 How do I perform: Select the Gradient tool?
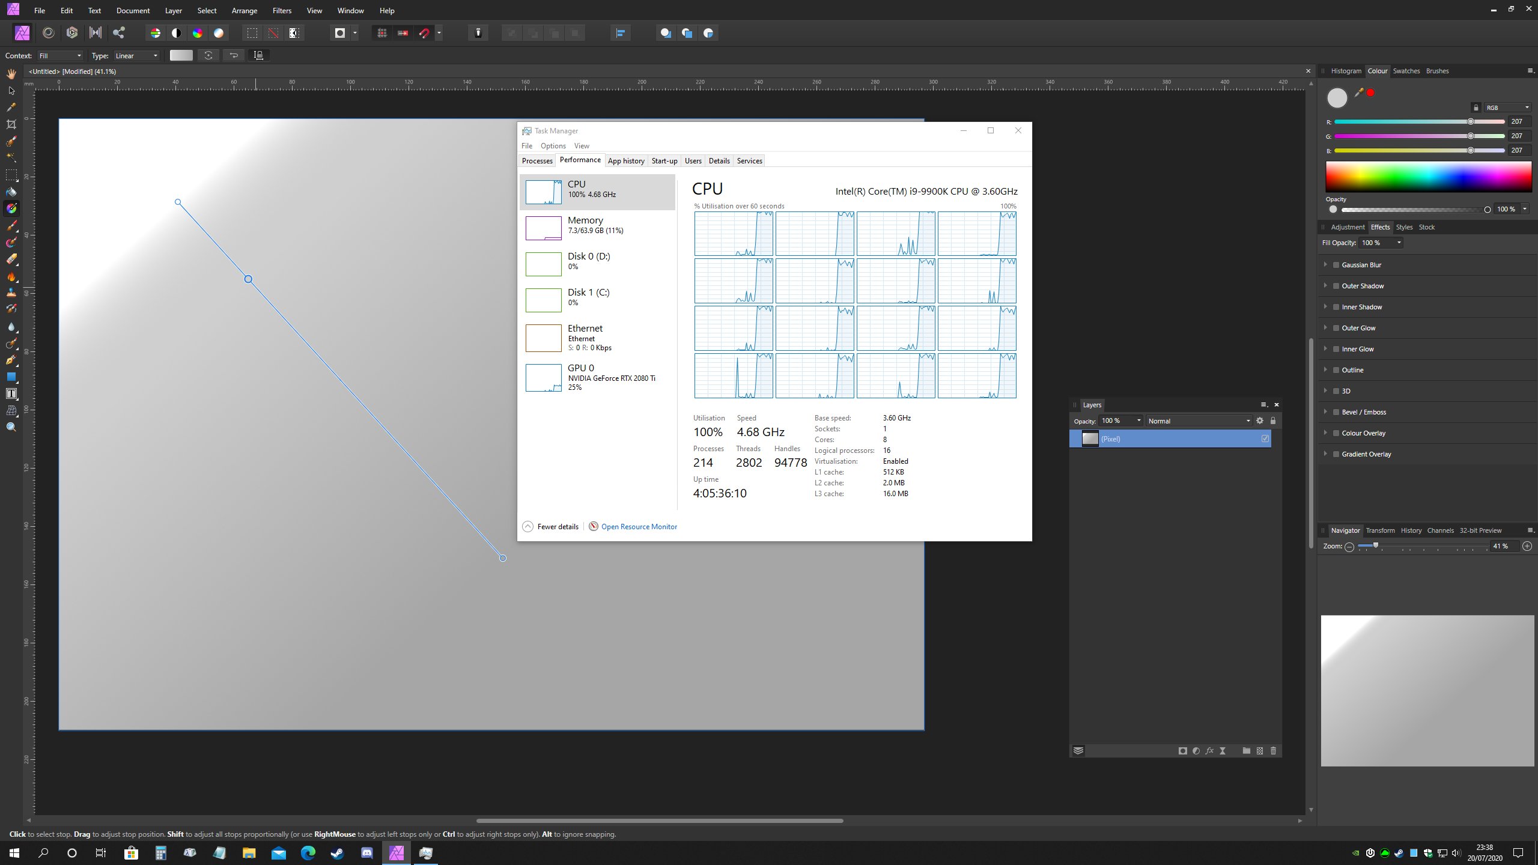click(11, 208)
